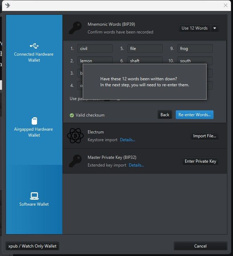The height and width of the screenshot is (256, 233).
Task: Click the Use 12 Words button
Action: (x=195, y=28)
